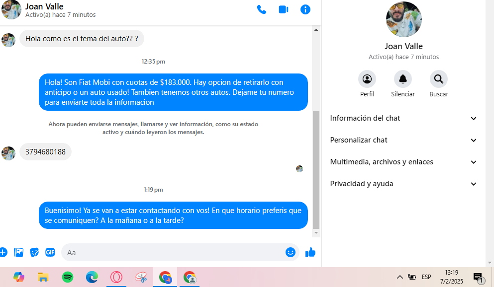The height and width of the screenshot is (287, 494).
Task: Open the emoji picker in message box
Action: point(291,252)
